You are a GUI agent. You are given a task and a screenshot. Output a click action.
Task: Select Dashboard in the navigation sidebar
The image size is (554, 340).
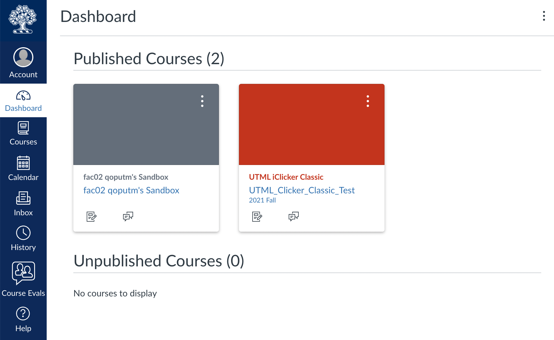[x=23, y=101]
